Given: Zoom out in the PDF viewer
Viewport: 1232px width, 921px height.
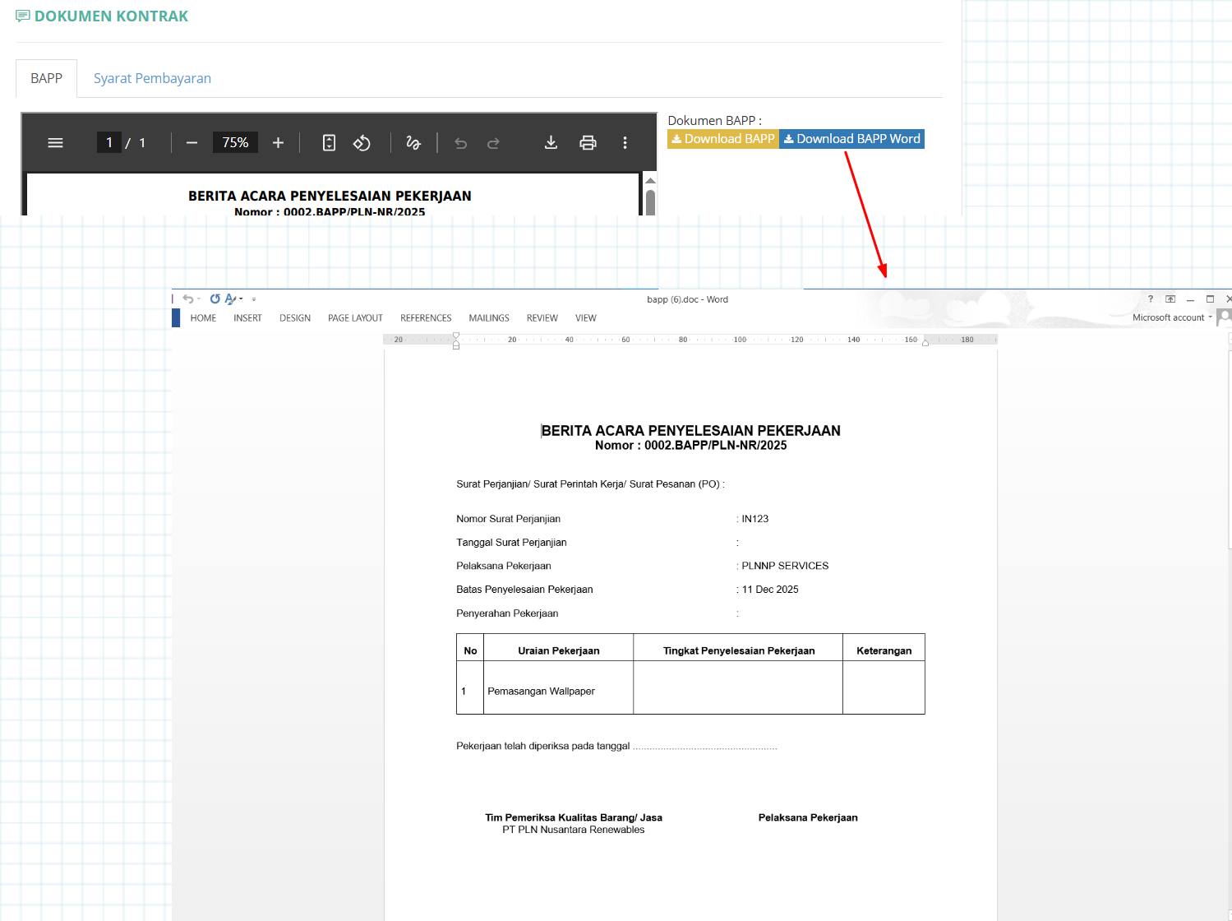Looking at the screenshot, I should [191, 143].
